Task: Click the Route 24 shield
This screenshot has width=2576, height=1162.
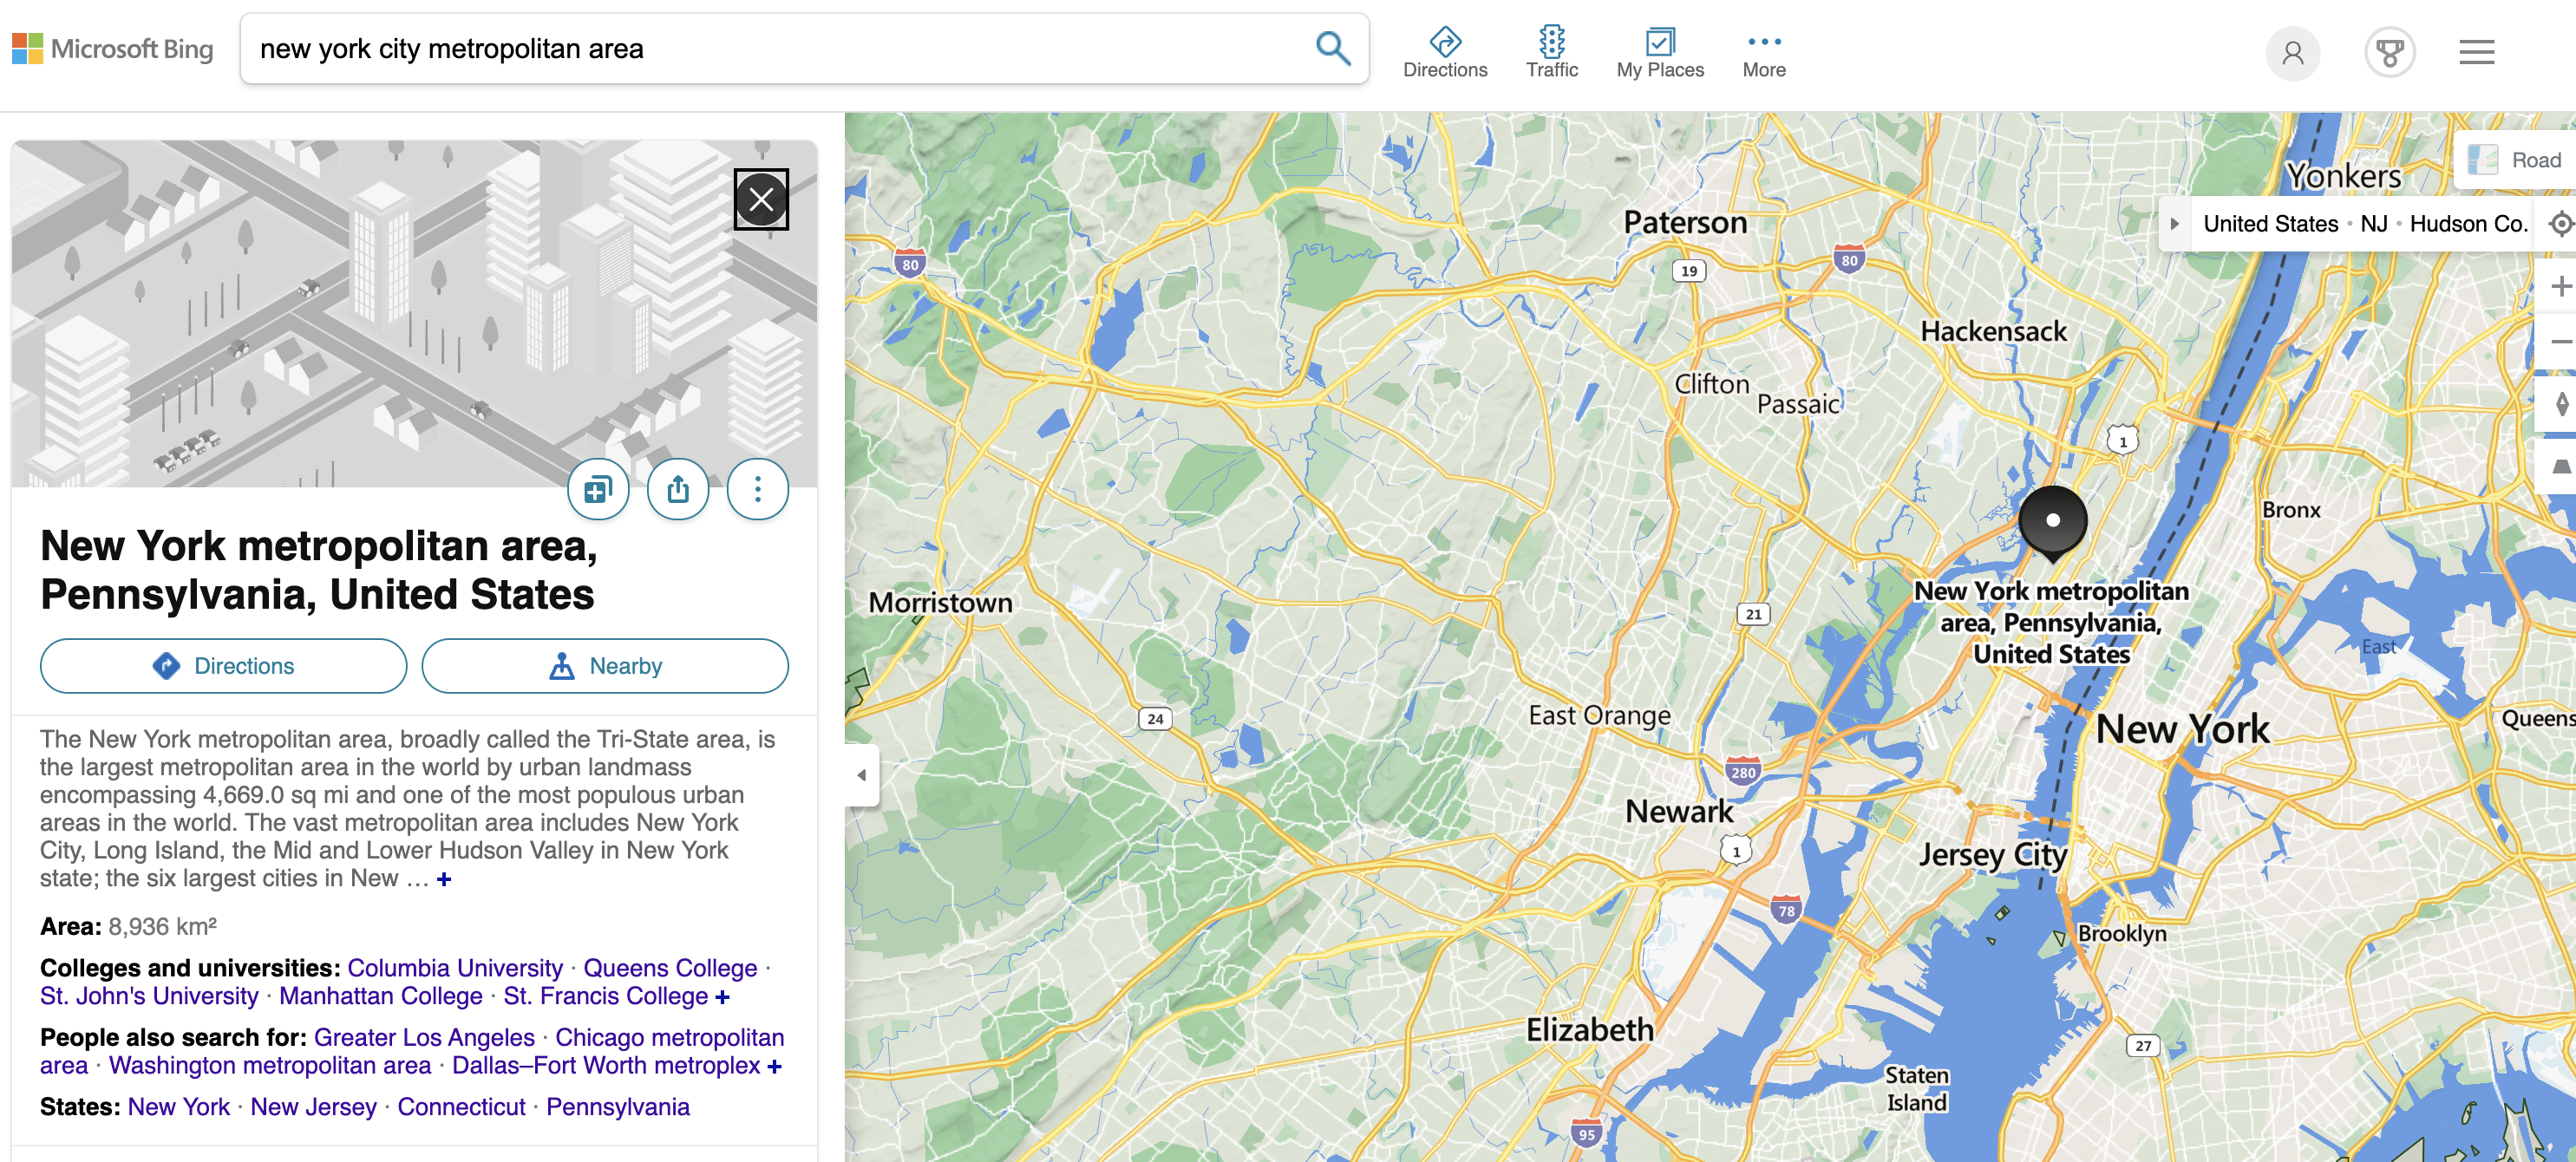Action: click(1155, 718)
